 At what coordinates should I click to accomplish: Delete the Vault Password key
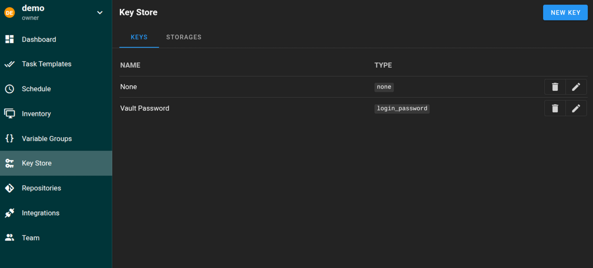click(x=555, y=108)
